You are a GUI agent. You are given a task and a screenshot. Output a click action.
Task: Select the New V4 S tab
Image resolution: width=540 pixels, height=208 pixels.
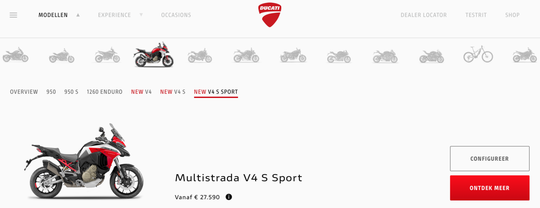pyautogui.click(x=173, y=92)
